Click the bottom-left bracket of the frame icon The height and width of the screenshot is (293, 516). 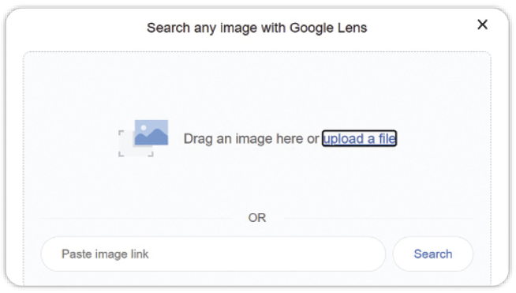121,154
